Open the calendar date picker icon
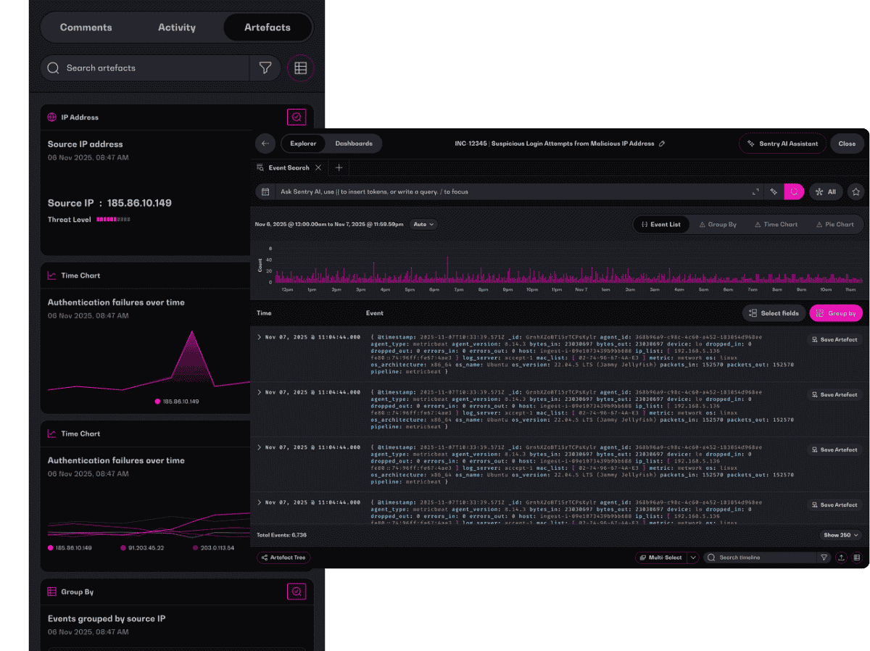This screenshot has width=870, height=651. (x=265, y=192)
